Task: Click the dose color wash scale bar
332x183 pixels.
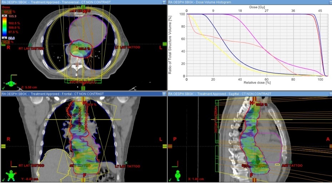Action: 5,27
